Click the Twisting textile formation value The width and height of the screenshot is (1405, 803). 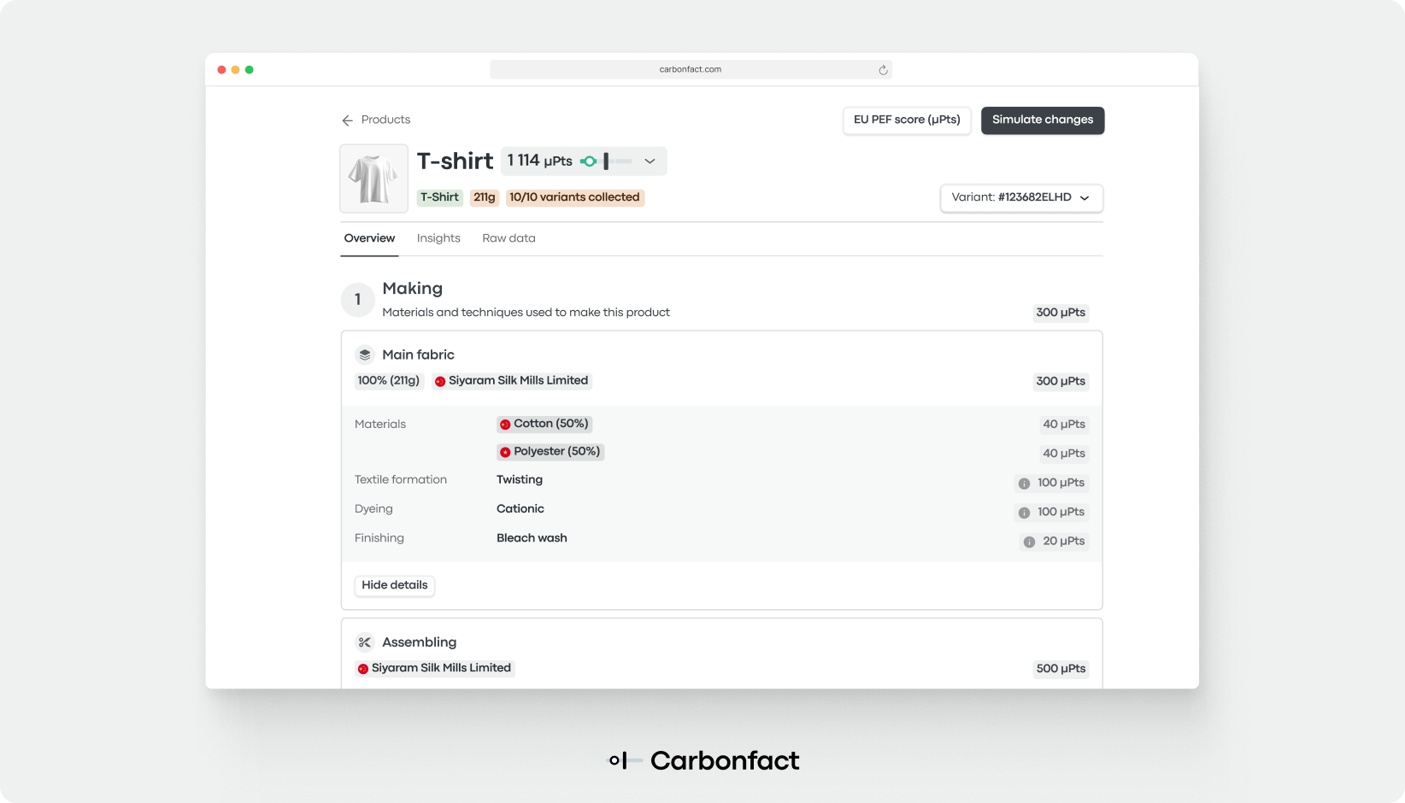(520, 480)
